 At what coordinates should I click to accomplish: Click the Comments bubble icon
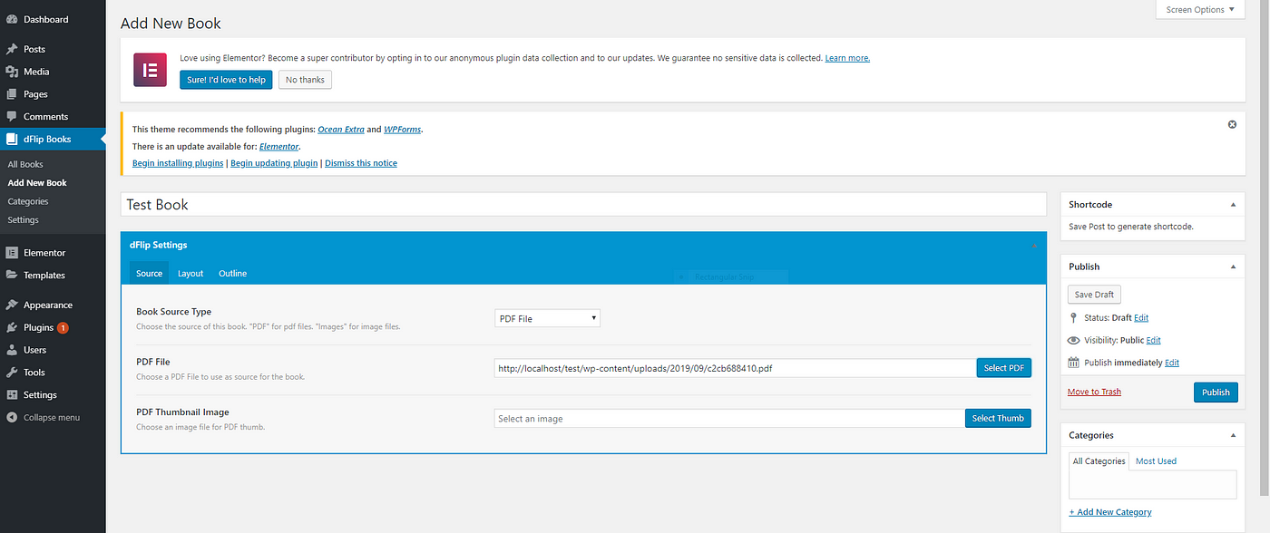pyautogui.click(x=12, y=117)
